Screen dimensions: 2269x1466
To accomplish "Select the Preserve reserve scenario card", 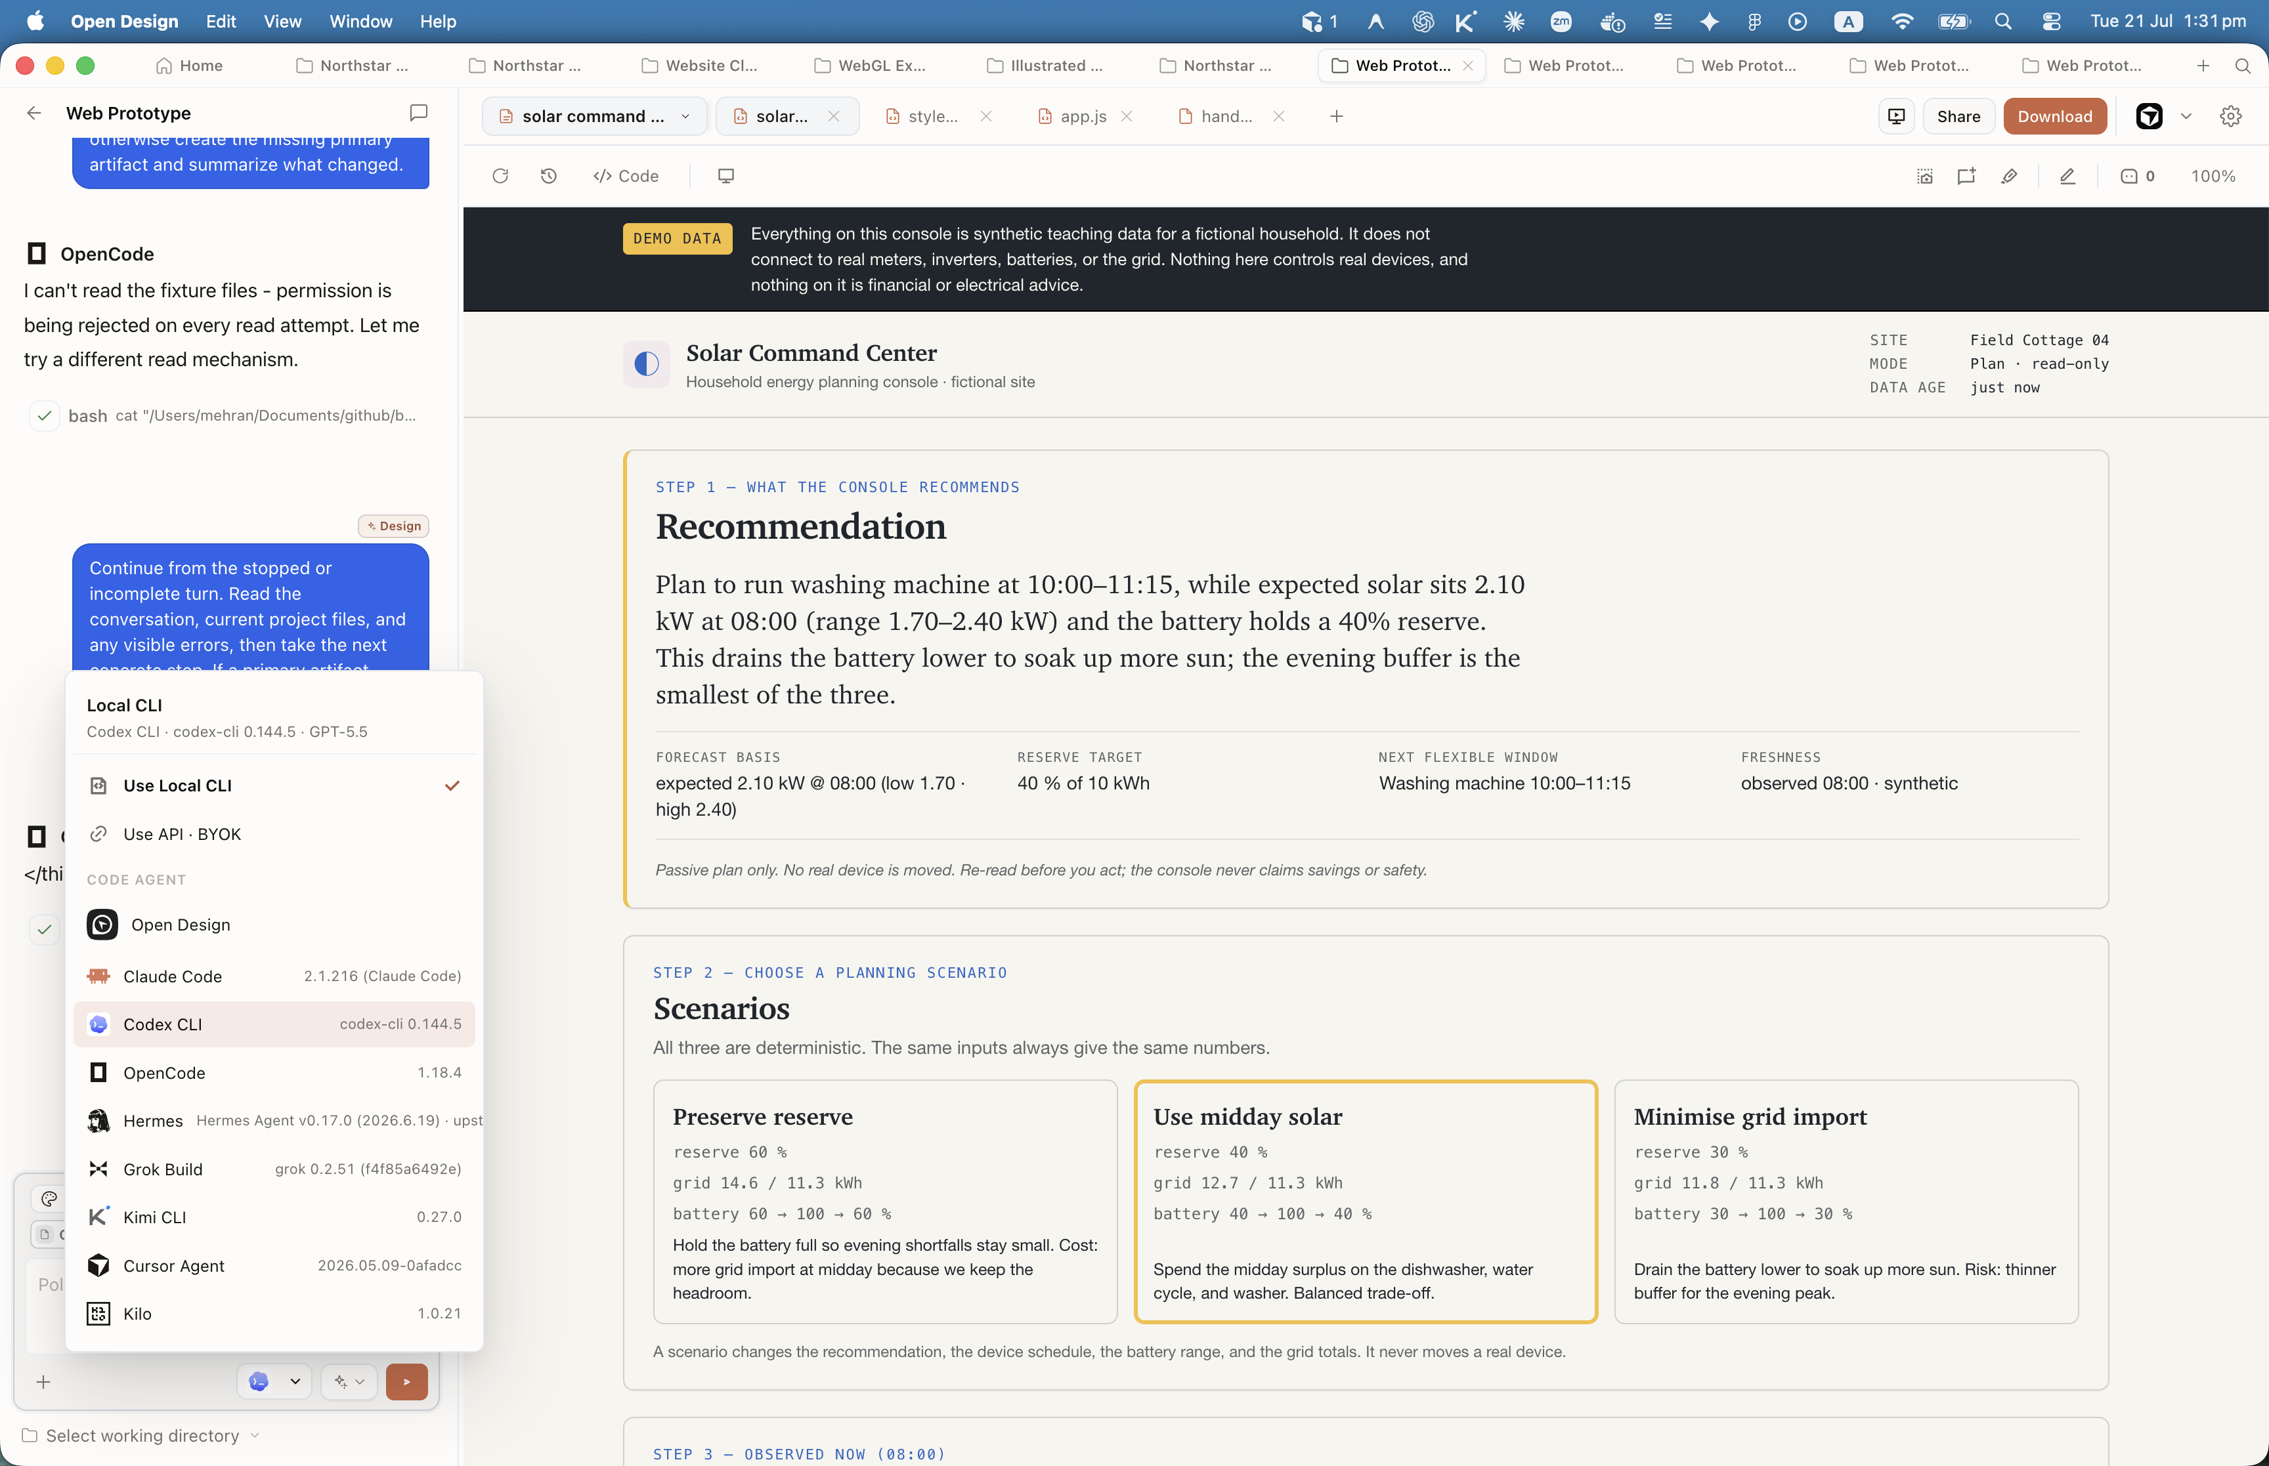I will pyautogui.click(x=884, y=1202).
